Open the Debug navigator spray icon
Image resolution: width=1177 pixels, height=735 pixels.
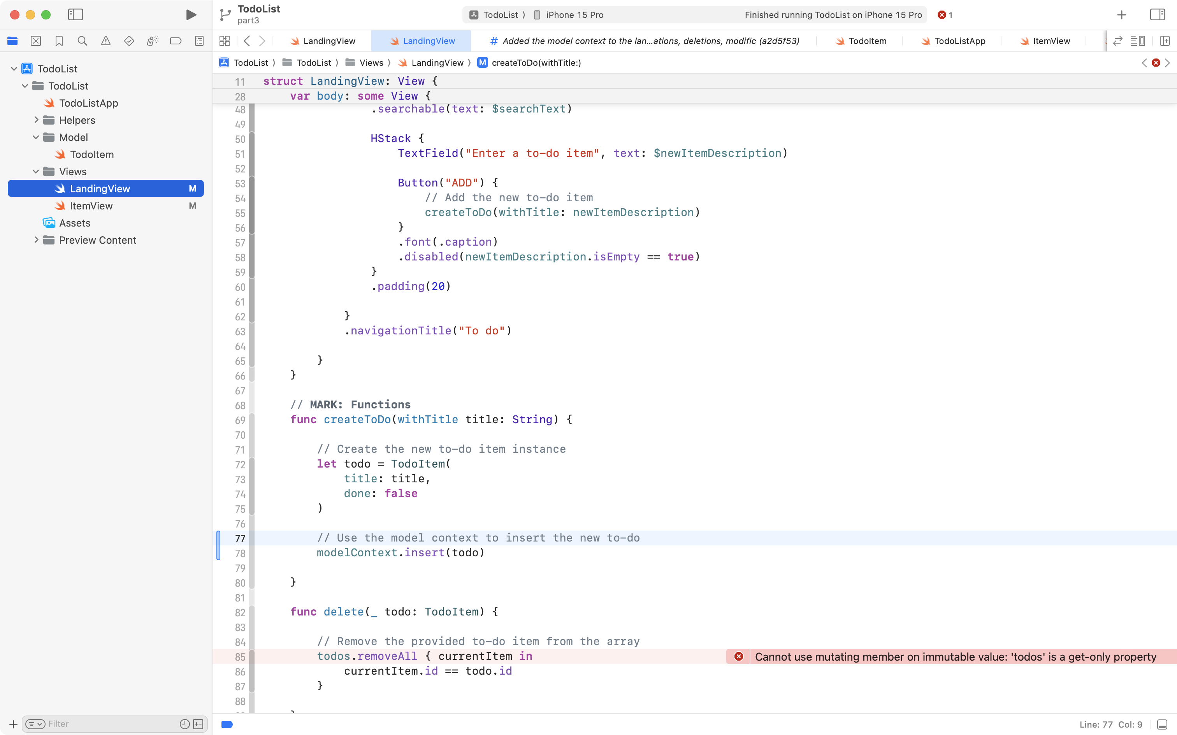[x=153, y=41]
